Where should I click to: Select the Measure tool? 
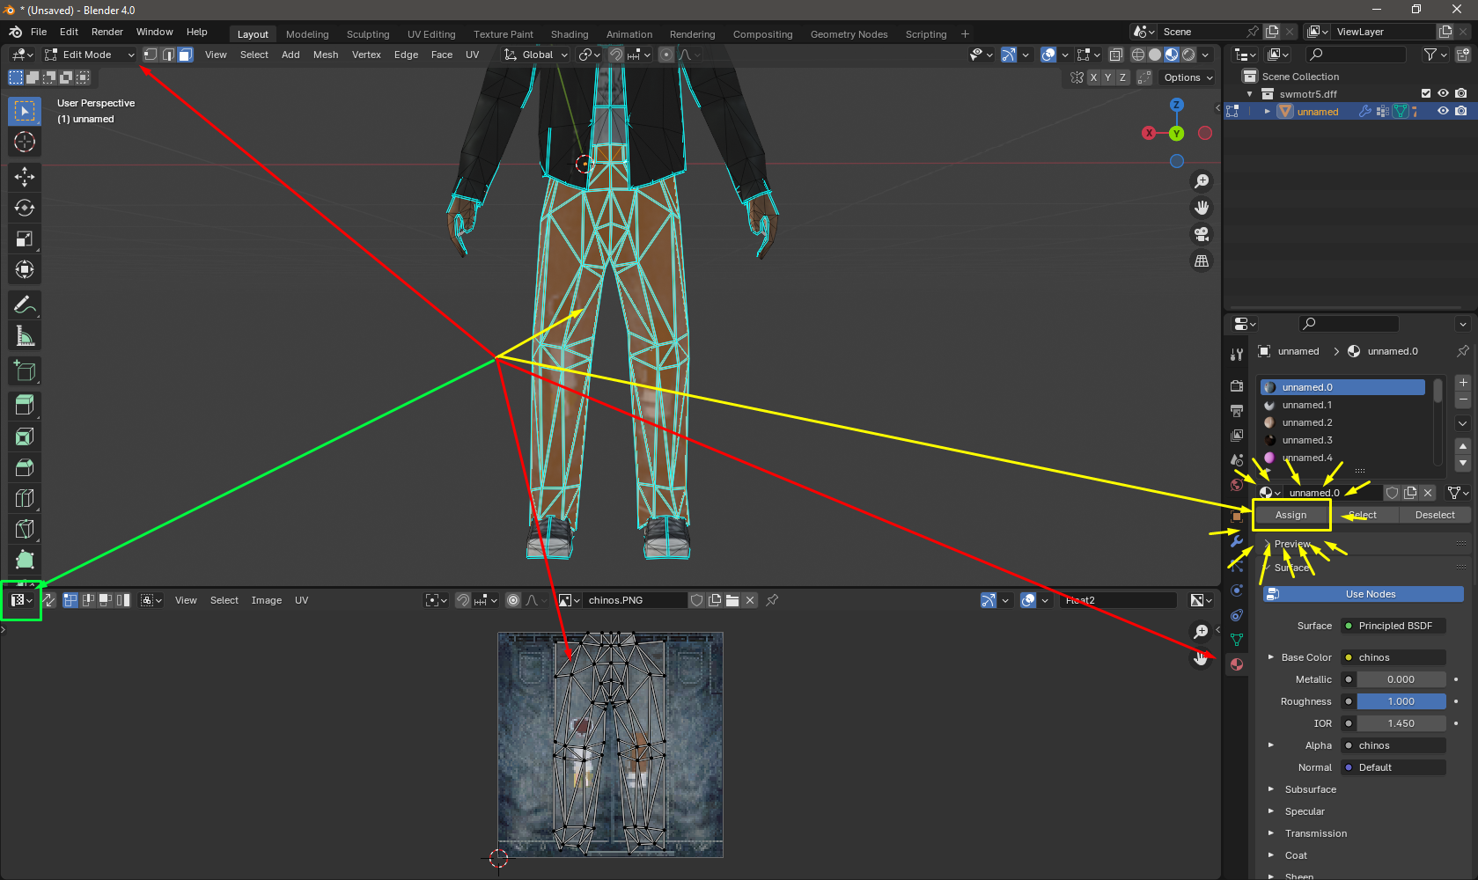(x=25, y=336)
